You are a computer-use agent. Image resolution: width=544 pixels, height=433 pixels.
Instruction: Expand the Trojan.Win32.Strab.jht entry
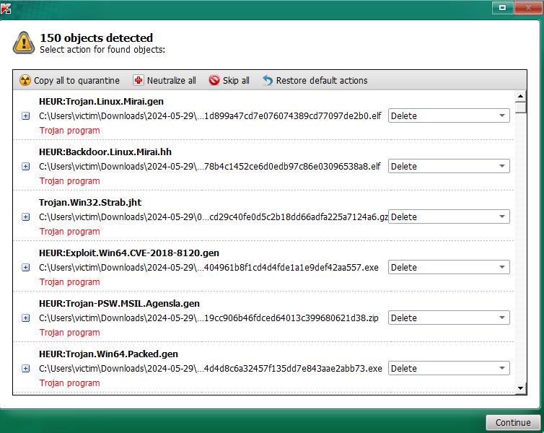pyautogui.click(x=26, y=216)
